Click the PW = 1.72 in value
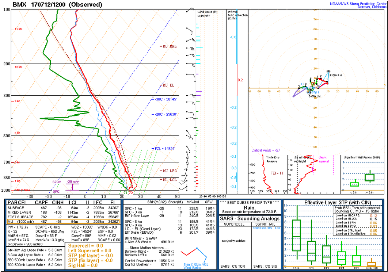Screen dimensions: 388x272 click(18, 227)
